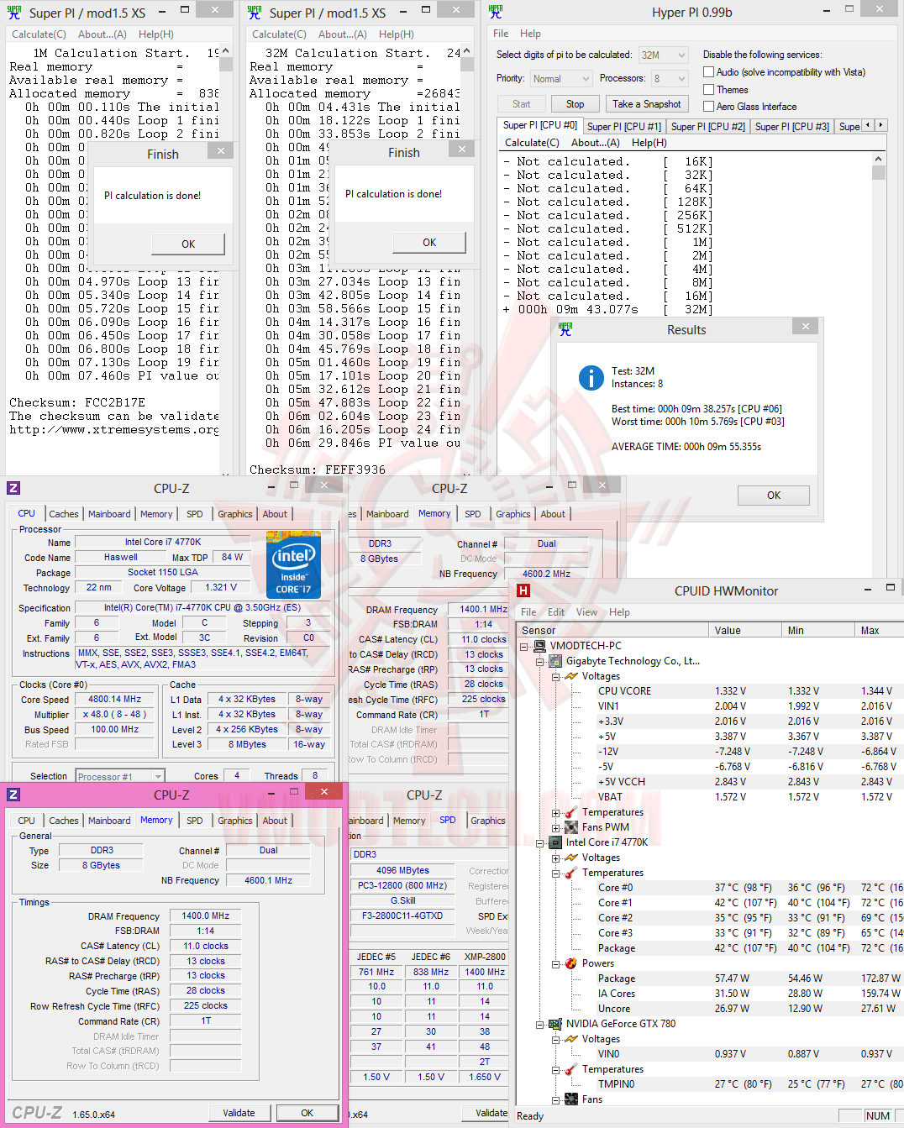Click the Stop button in Hyper PI
The height and width of the screenshot is (1128, 904).
pos(575,104)
